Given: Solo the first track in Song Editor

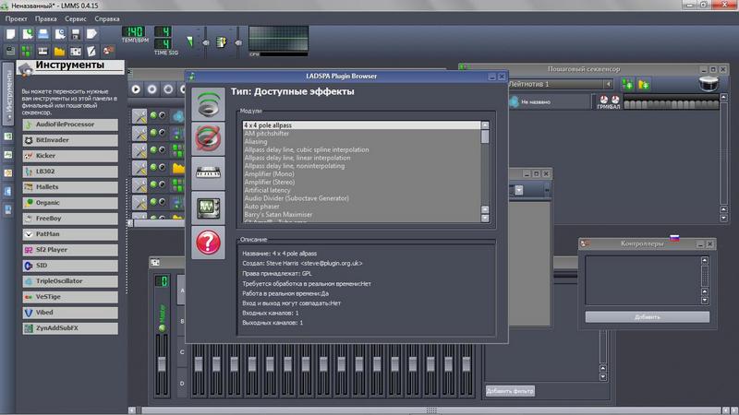Looking at the screenshot, I should (162, 115).
